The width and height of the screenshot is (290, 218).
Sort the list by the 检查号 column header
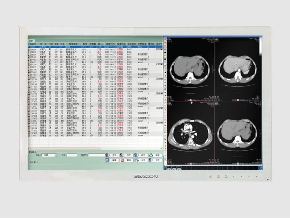[33, 44]
